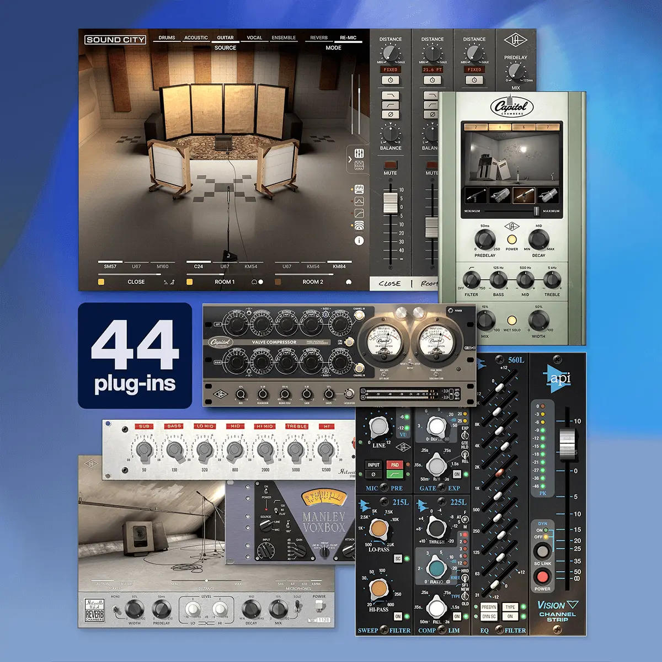Click the HEADROOM knob on Valve Compressor
The image size is (662, 662).
click(x=262, y=394)
